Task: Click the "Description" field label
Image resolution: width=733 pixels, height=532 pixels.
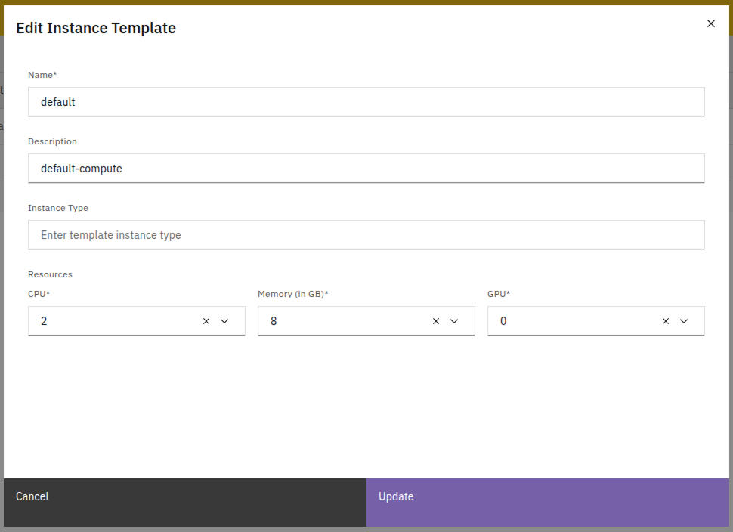Action: (x=52, y=141)
